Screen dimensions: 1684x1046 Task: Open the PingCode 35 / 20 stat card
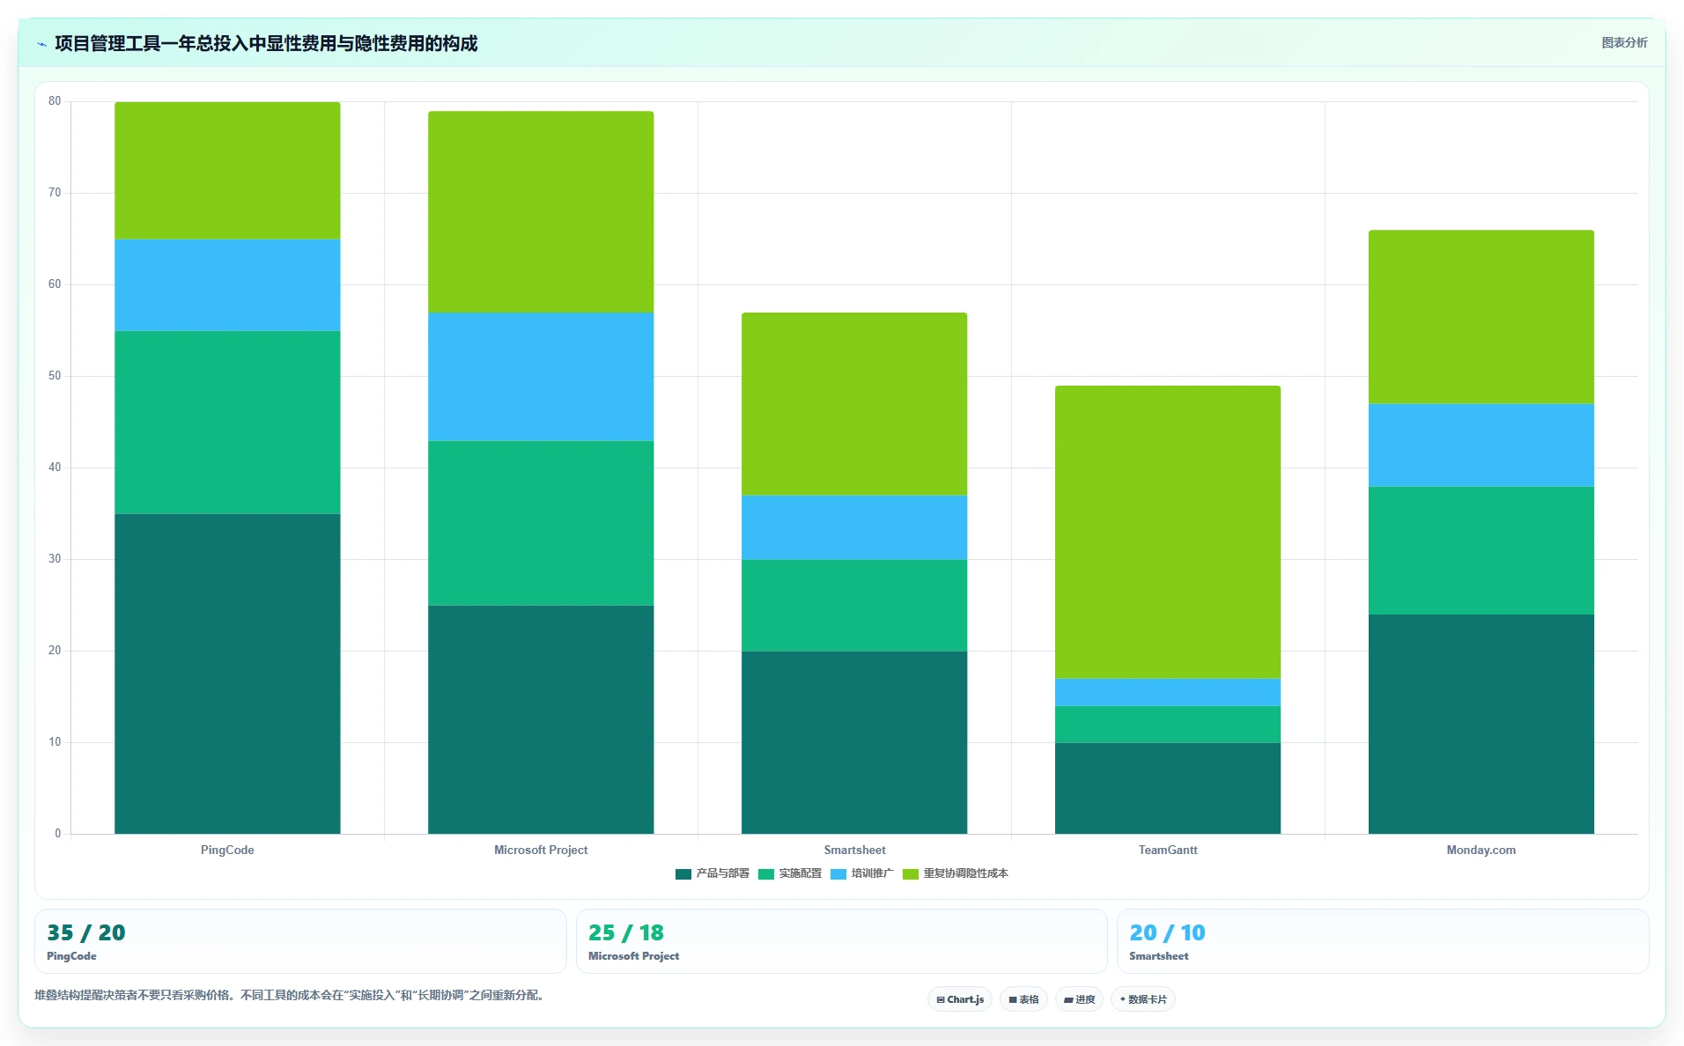pyautogui.click(x=300, y=941)
